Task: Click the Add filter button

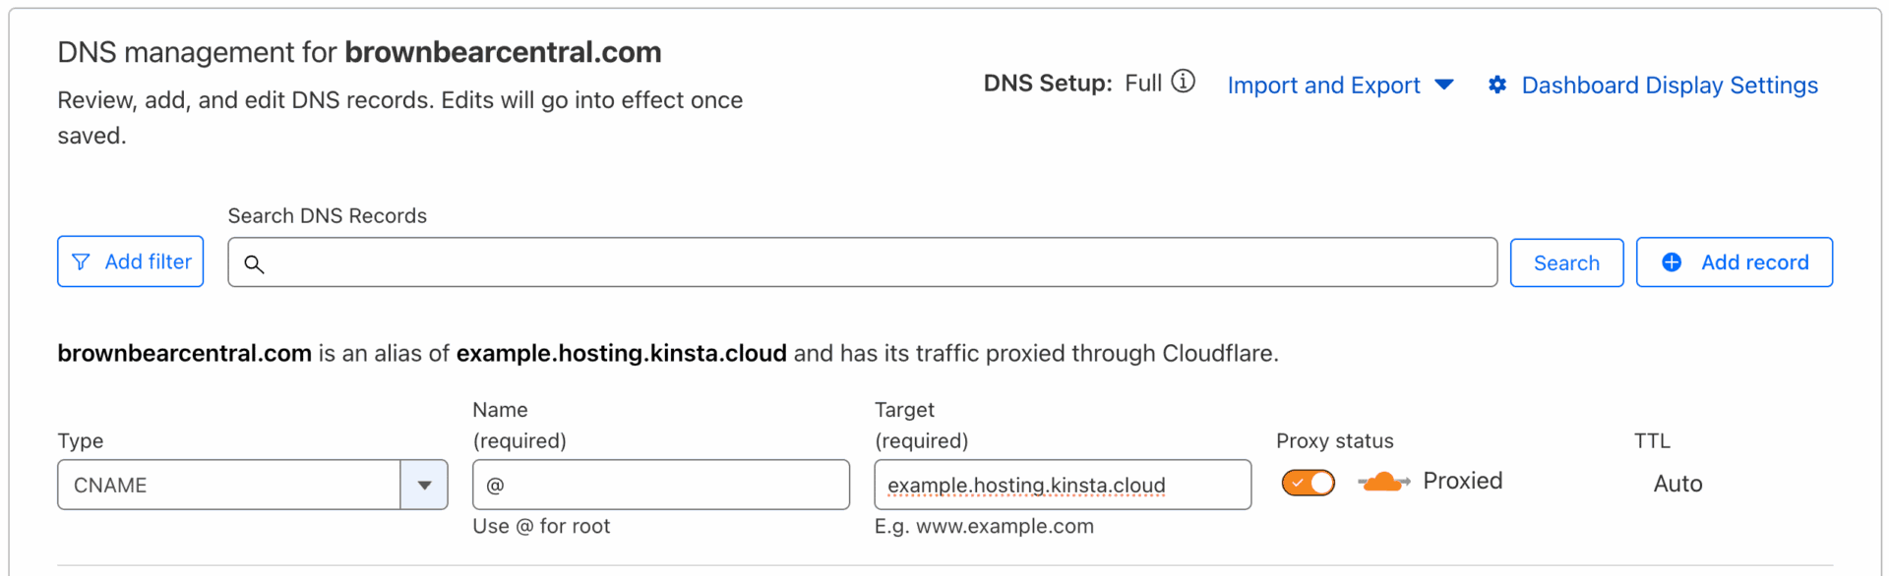Action: coord(130,261)
